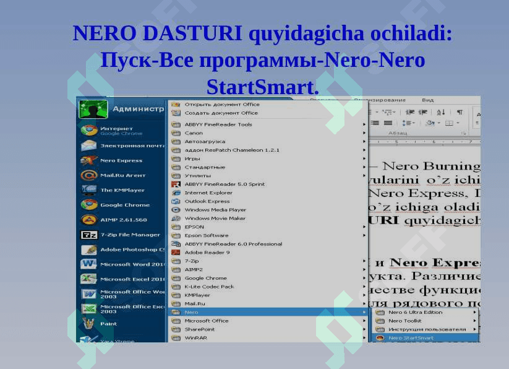Image resolution: width=509 pixels, height=369 pixels.
Task: Open Microsoft Office Word 2003
Action: click(122, 294)
